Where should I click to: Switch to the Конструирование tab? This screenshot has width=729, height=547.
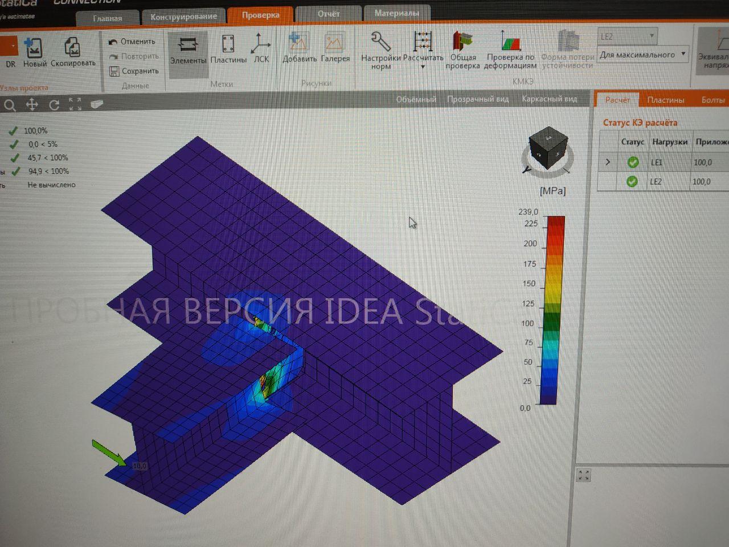183,17
